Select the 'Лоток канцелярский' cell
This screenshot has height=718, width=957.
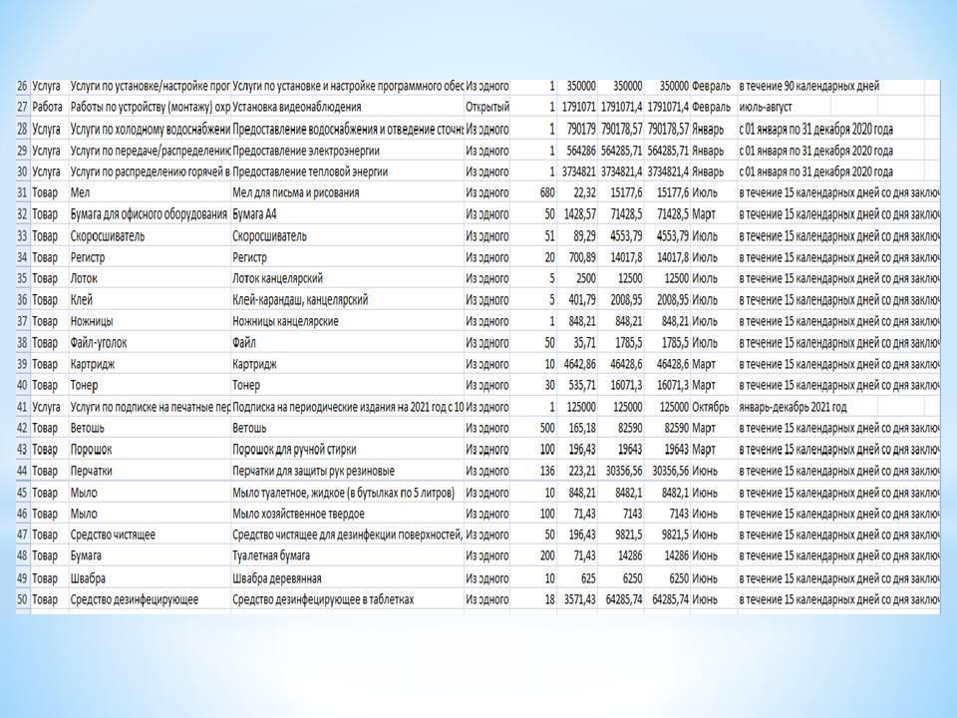click(x=278, y=278)
